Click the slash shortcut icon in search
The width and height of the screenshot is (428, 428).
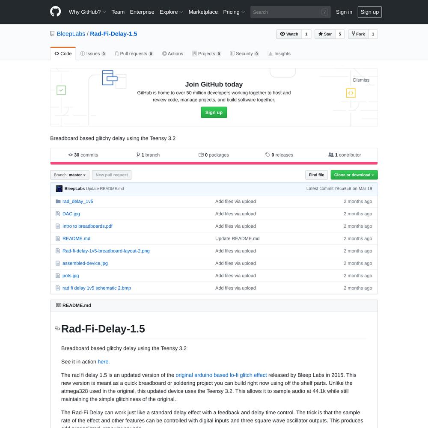click(x=324, y=12)
